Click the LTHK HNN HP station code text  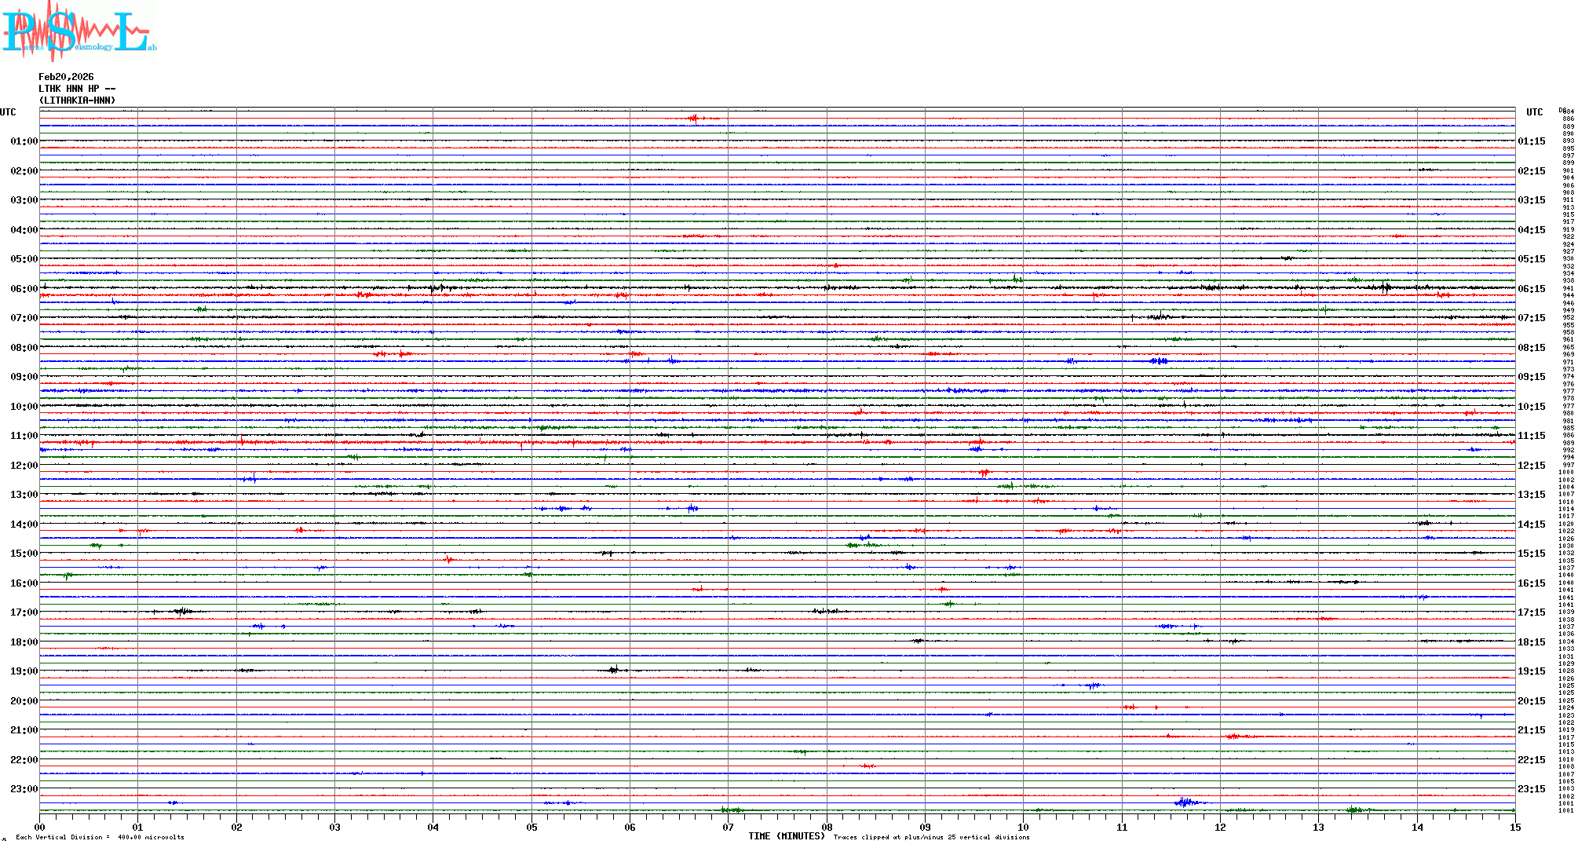pos(77,89)
